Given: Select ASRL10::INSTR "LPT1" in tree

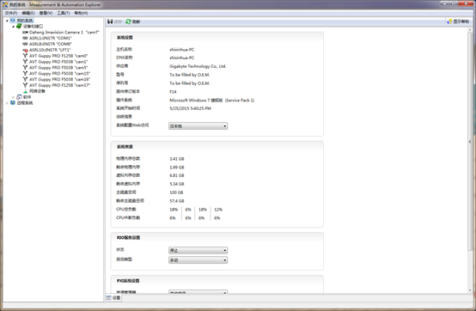Looking at the screenshot, I should click(x=50, y=50).
